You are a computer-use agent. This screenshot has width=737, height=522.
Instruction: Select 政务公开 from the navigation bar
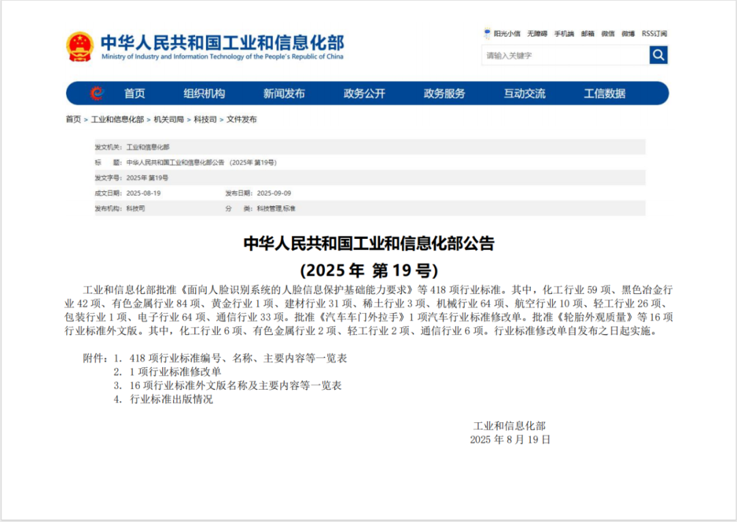[363, 93]
